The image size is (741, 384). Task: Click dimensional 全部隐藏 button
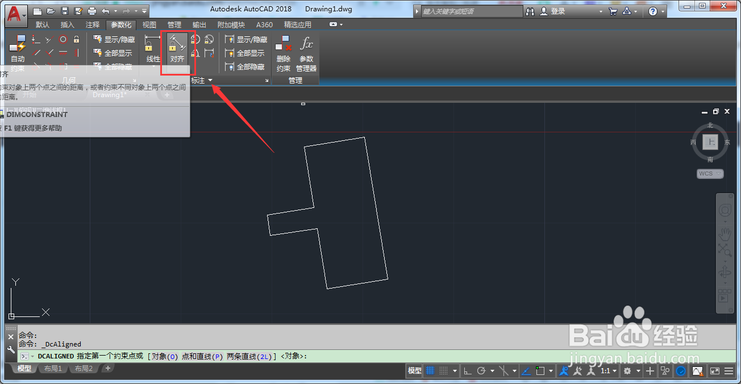pyautogui.click(x=245, y=66)
